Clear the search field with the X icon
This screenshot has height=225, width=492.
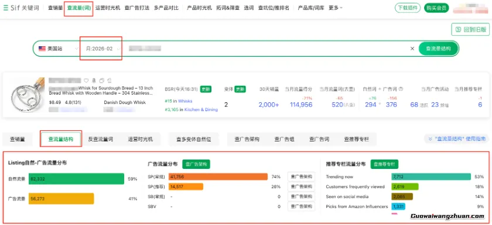[x=412, y=49]
